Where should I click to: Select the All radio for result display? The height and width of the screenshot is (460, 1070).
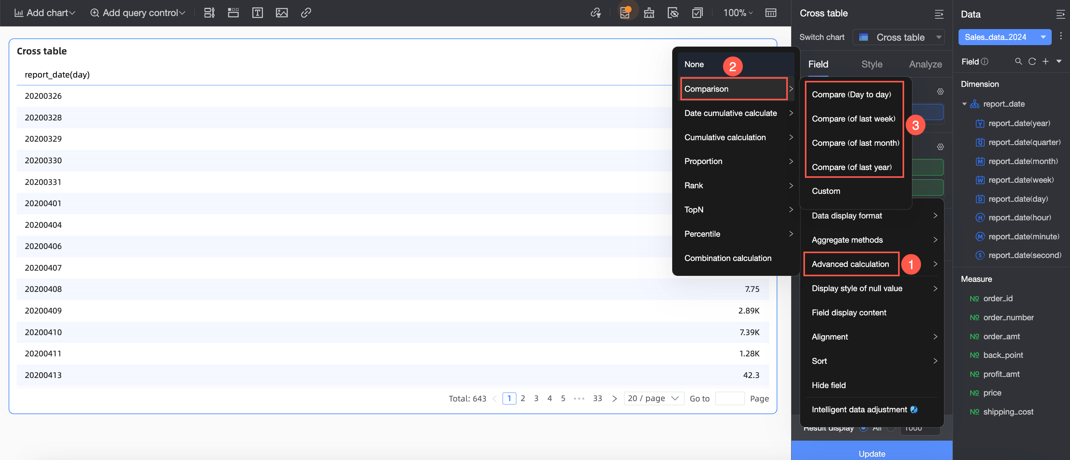[863, 428]
